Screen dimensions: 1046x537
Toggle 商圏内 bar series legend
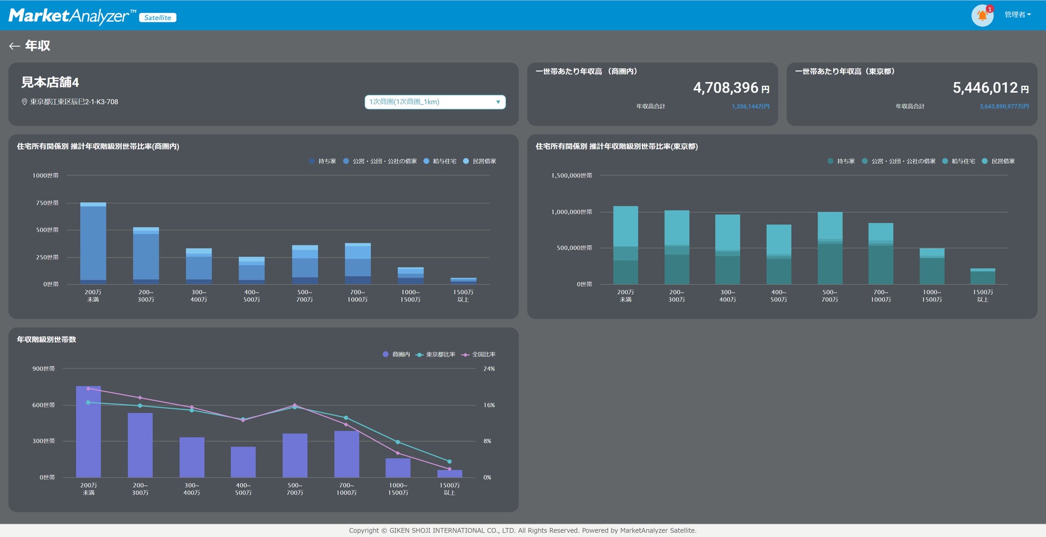(x=396, y=355)
